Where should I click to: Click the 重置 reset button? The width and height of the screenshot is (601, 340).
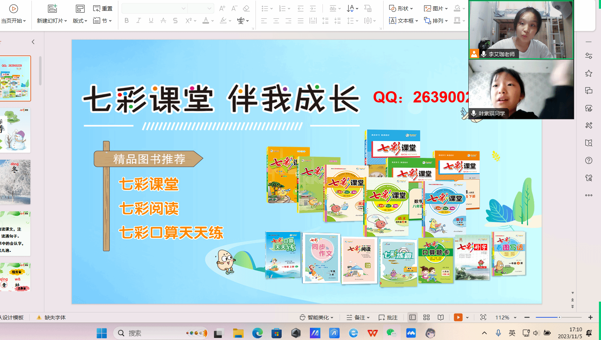103,8
